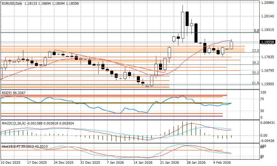277x166 pixels.
Task: Click the EURUSD,Daily chart title label
Action: pyautogui.click(x=12, y=4)
